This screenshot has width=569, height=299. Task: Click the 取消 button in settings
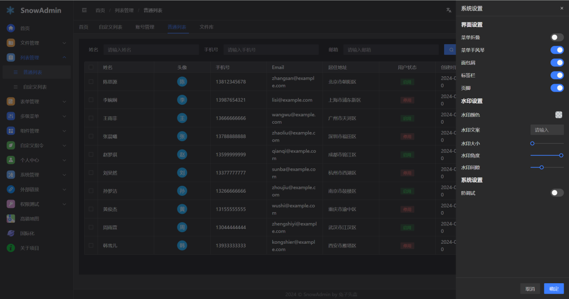[530, 288]
